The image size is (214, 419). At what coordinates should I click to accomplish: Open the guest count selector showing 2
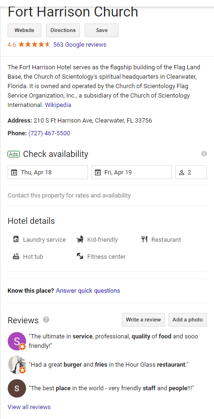pos(191,173)
